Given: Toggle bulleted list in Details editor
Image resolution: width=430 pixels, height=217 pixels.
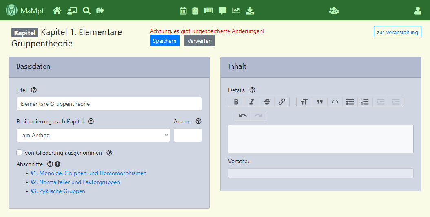Looking at the screenshot, I should 350,102.
